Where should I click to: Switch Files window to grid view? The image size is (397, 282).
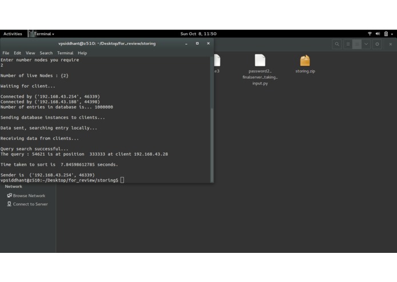click(357, 45)
